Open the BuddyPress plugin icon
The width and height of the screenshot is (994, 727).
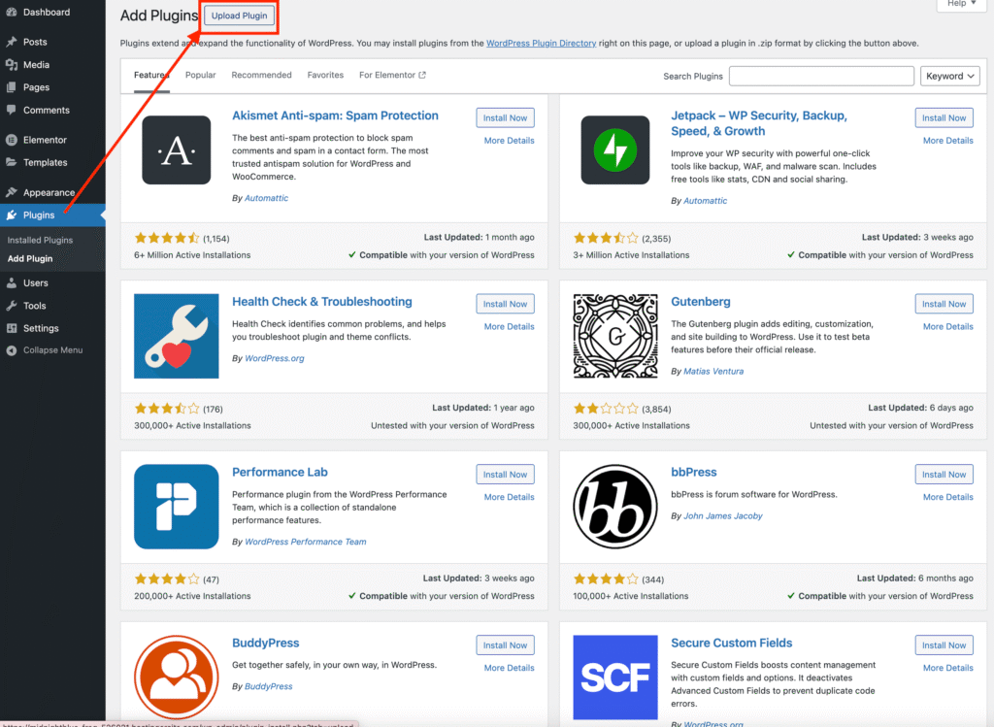tap(176, 677)
